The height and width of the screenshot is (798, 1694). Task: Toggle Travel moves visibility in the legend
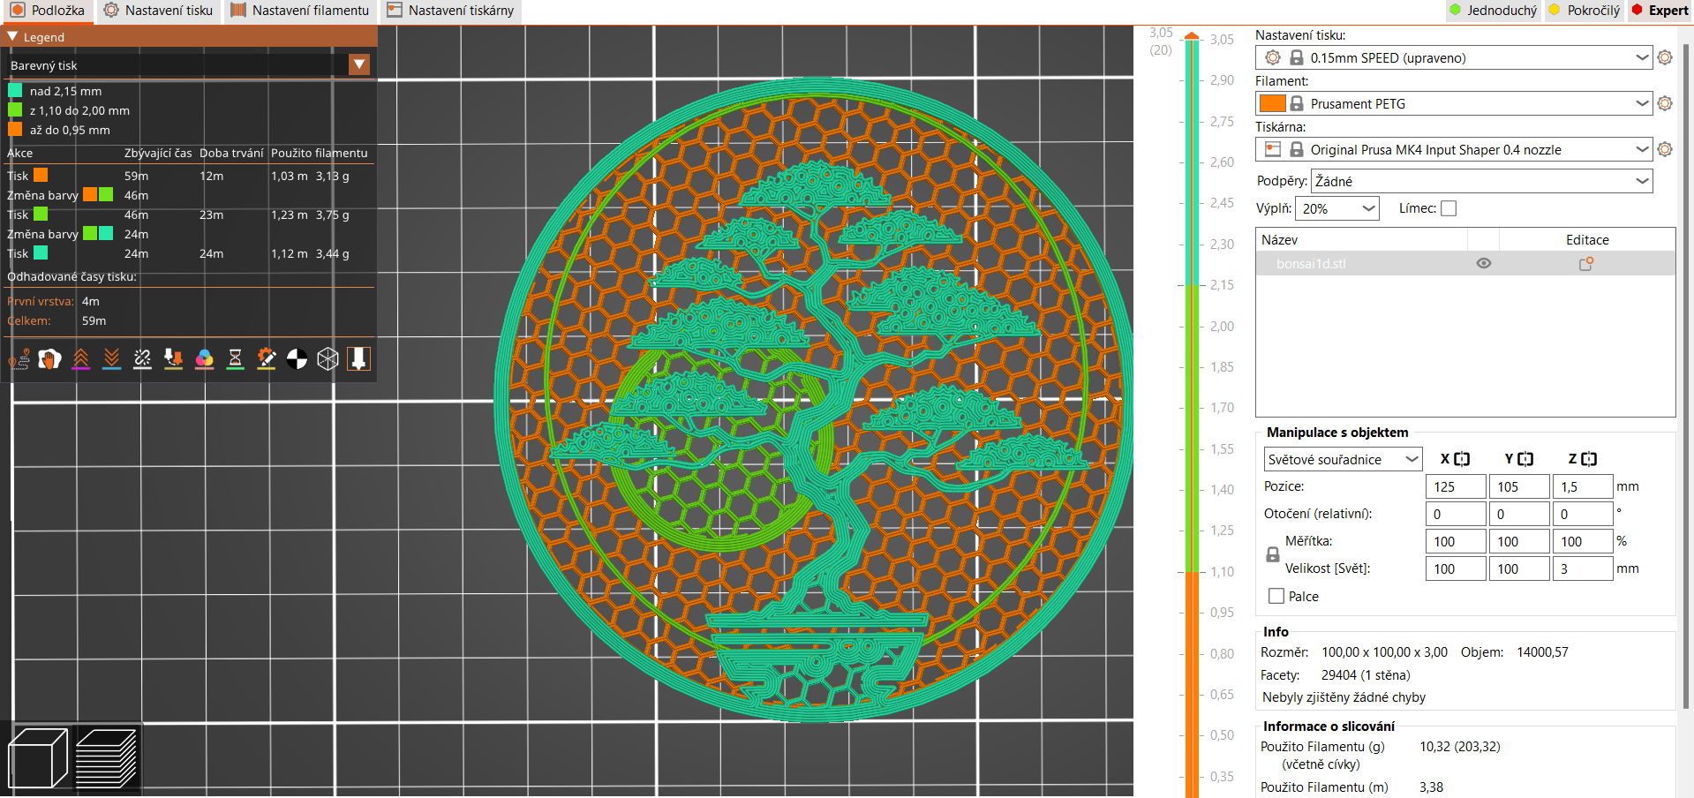point(19,359)
